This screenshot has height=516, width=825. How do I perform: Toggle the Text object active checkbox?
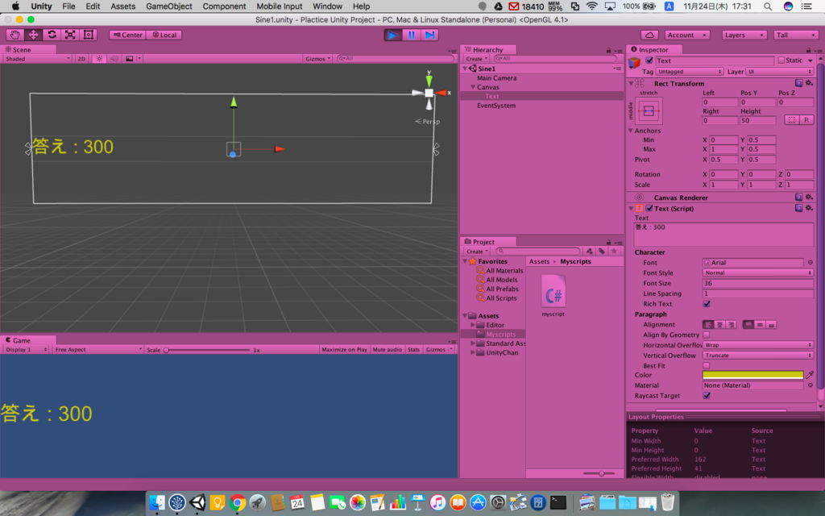point(649,60)
